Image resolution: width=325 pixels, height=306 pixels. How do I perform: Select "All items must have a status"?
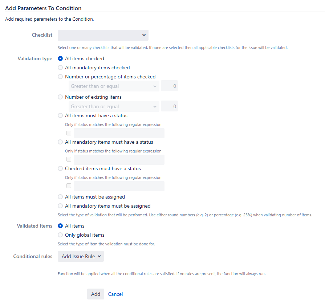pos(60,115)
